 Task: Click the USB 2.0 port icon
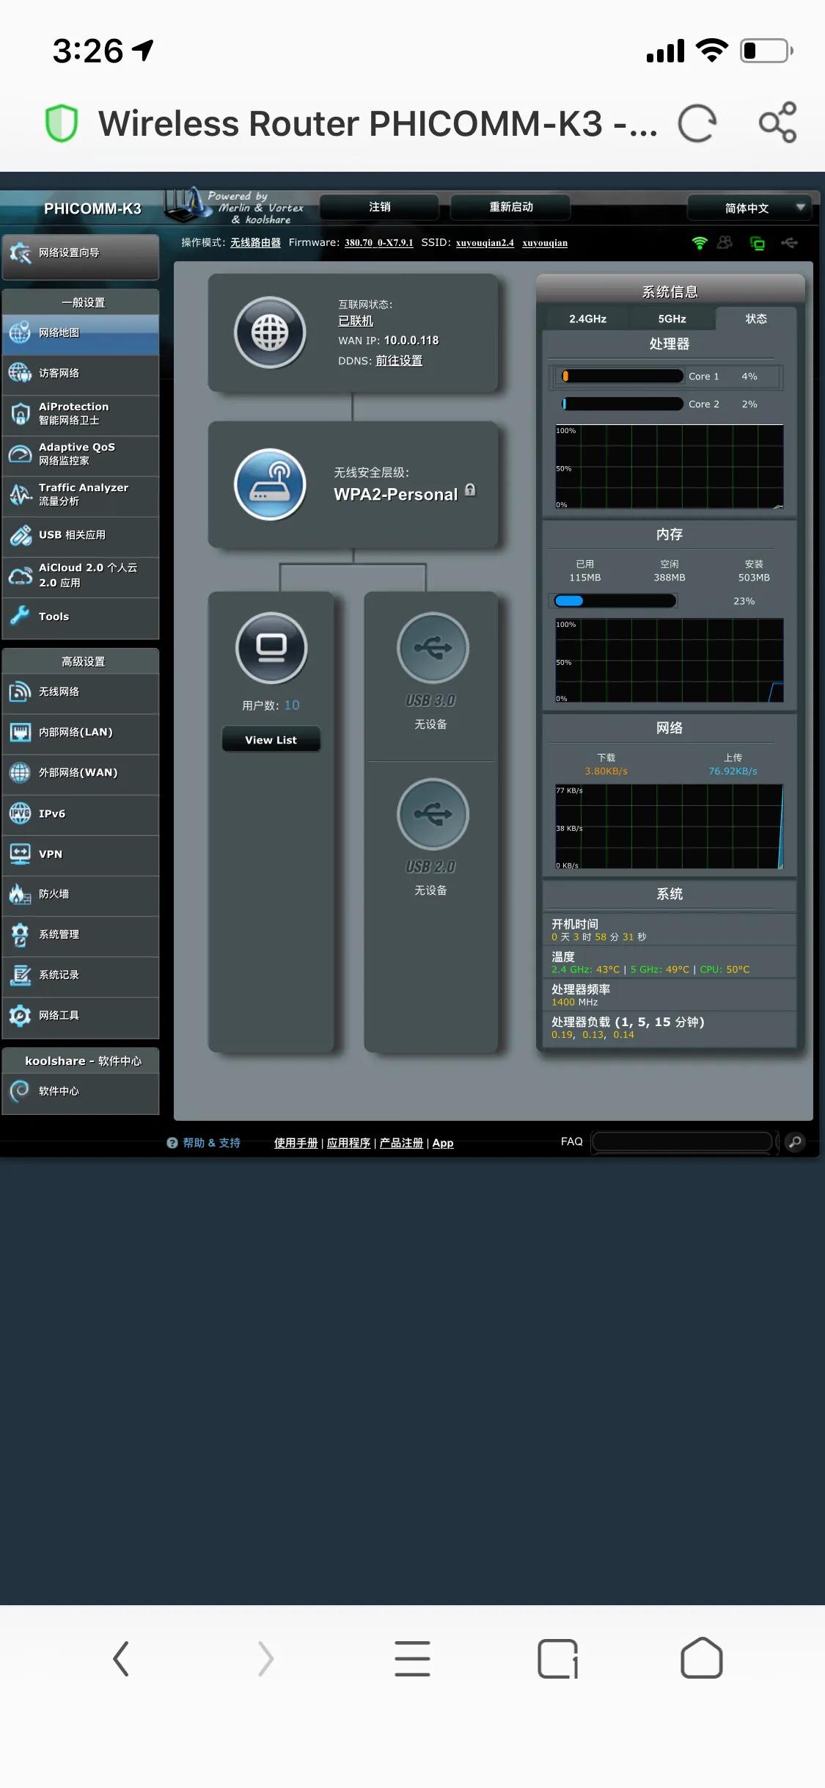click(x=433, y=814)
